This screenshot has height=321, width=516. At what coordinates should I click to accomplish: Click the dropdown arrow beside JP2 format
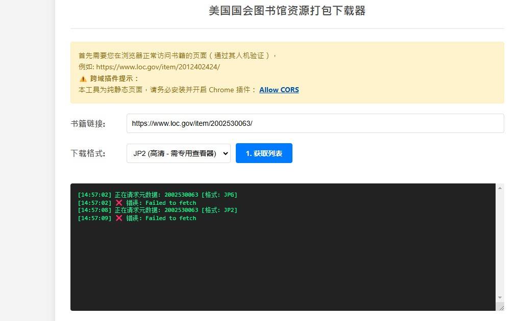click(x=225, y=153)
